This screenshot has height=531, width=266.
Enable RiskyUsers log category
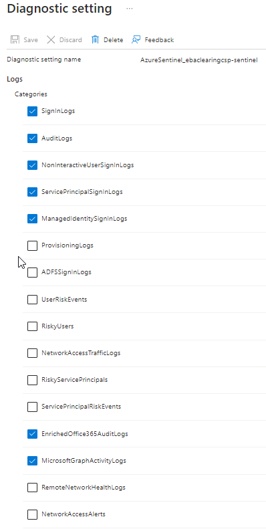32,326
